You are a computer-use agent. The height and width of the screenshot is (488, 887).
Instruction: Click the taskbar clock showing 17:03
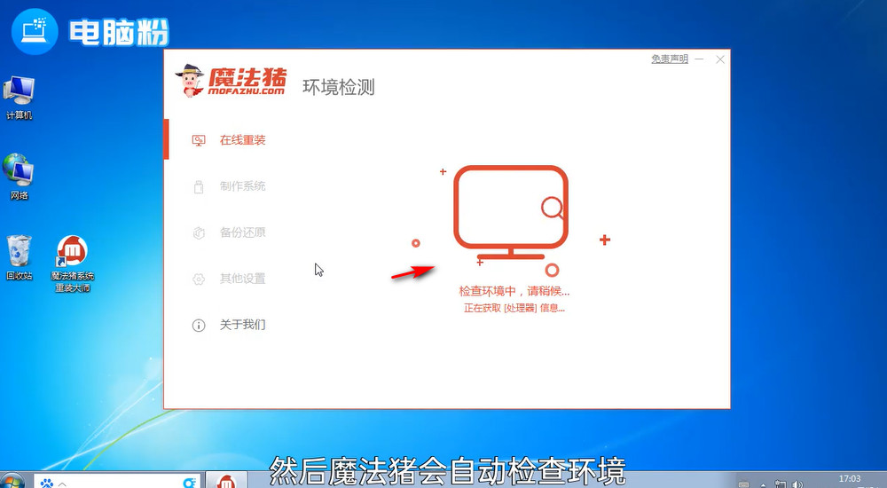[x=849, y=480]
